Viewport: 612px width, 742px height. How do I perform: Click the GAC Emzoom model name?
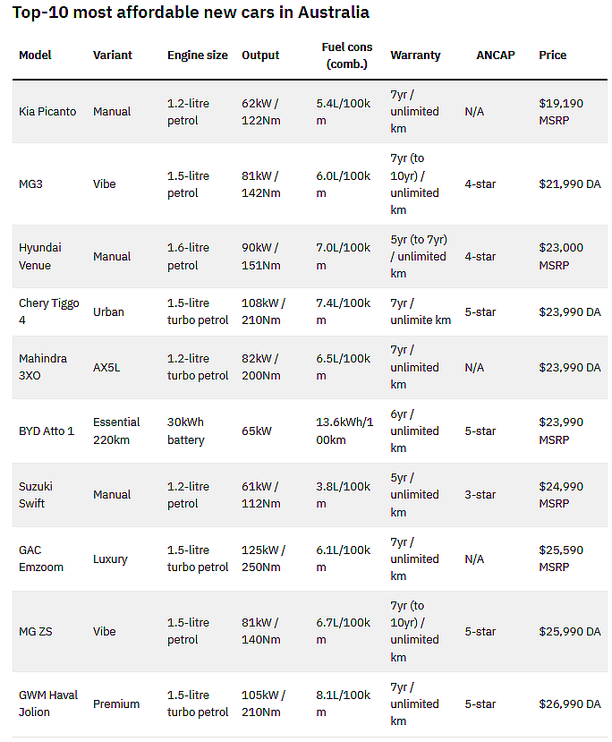tap(40, 559)
